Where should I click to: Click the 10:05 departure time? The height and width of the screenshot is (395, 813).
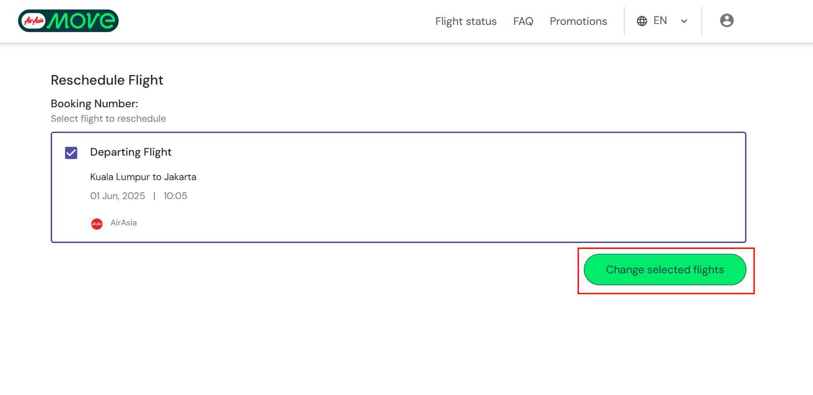pyautogui.click(x=175, y=196)
